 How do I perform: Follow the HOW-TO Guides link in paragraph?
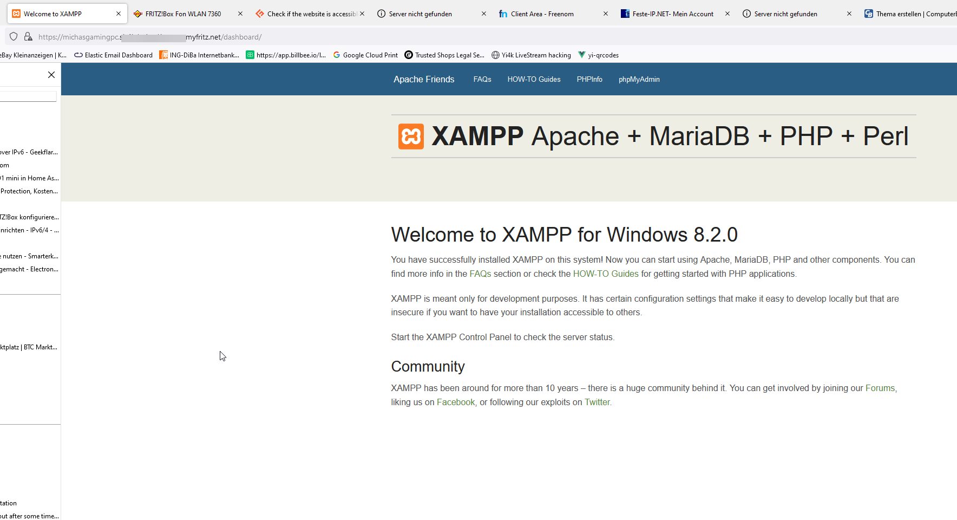tap(606, 274)
